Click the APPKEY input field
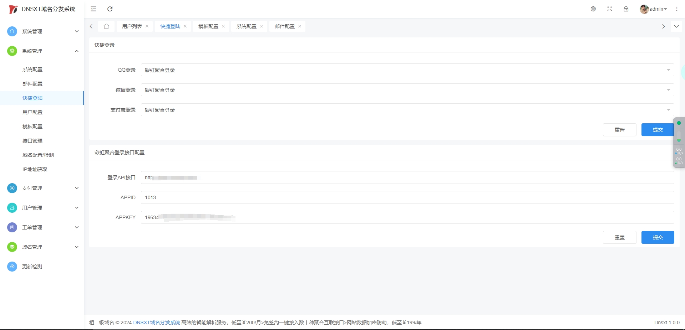Viewport: 685px width, 330px height. point(407,217)
